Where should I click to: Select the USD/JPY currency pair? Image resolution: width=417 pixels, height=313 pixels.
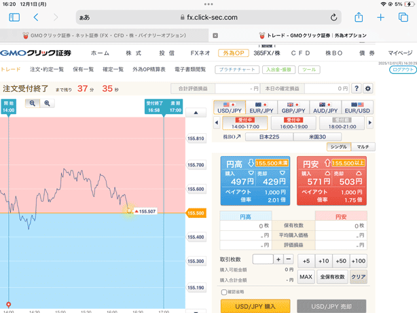[230, 107]
